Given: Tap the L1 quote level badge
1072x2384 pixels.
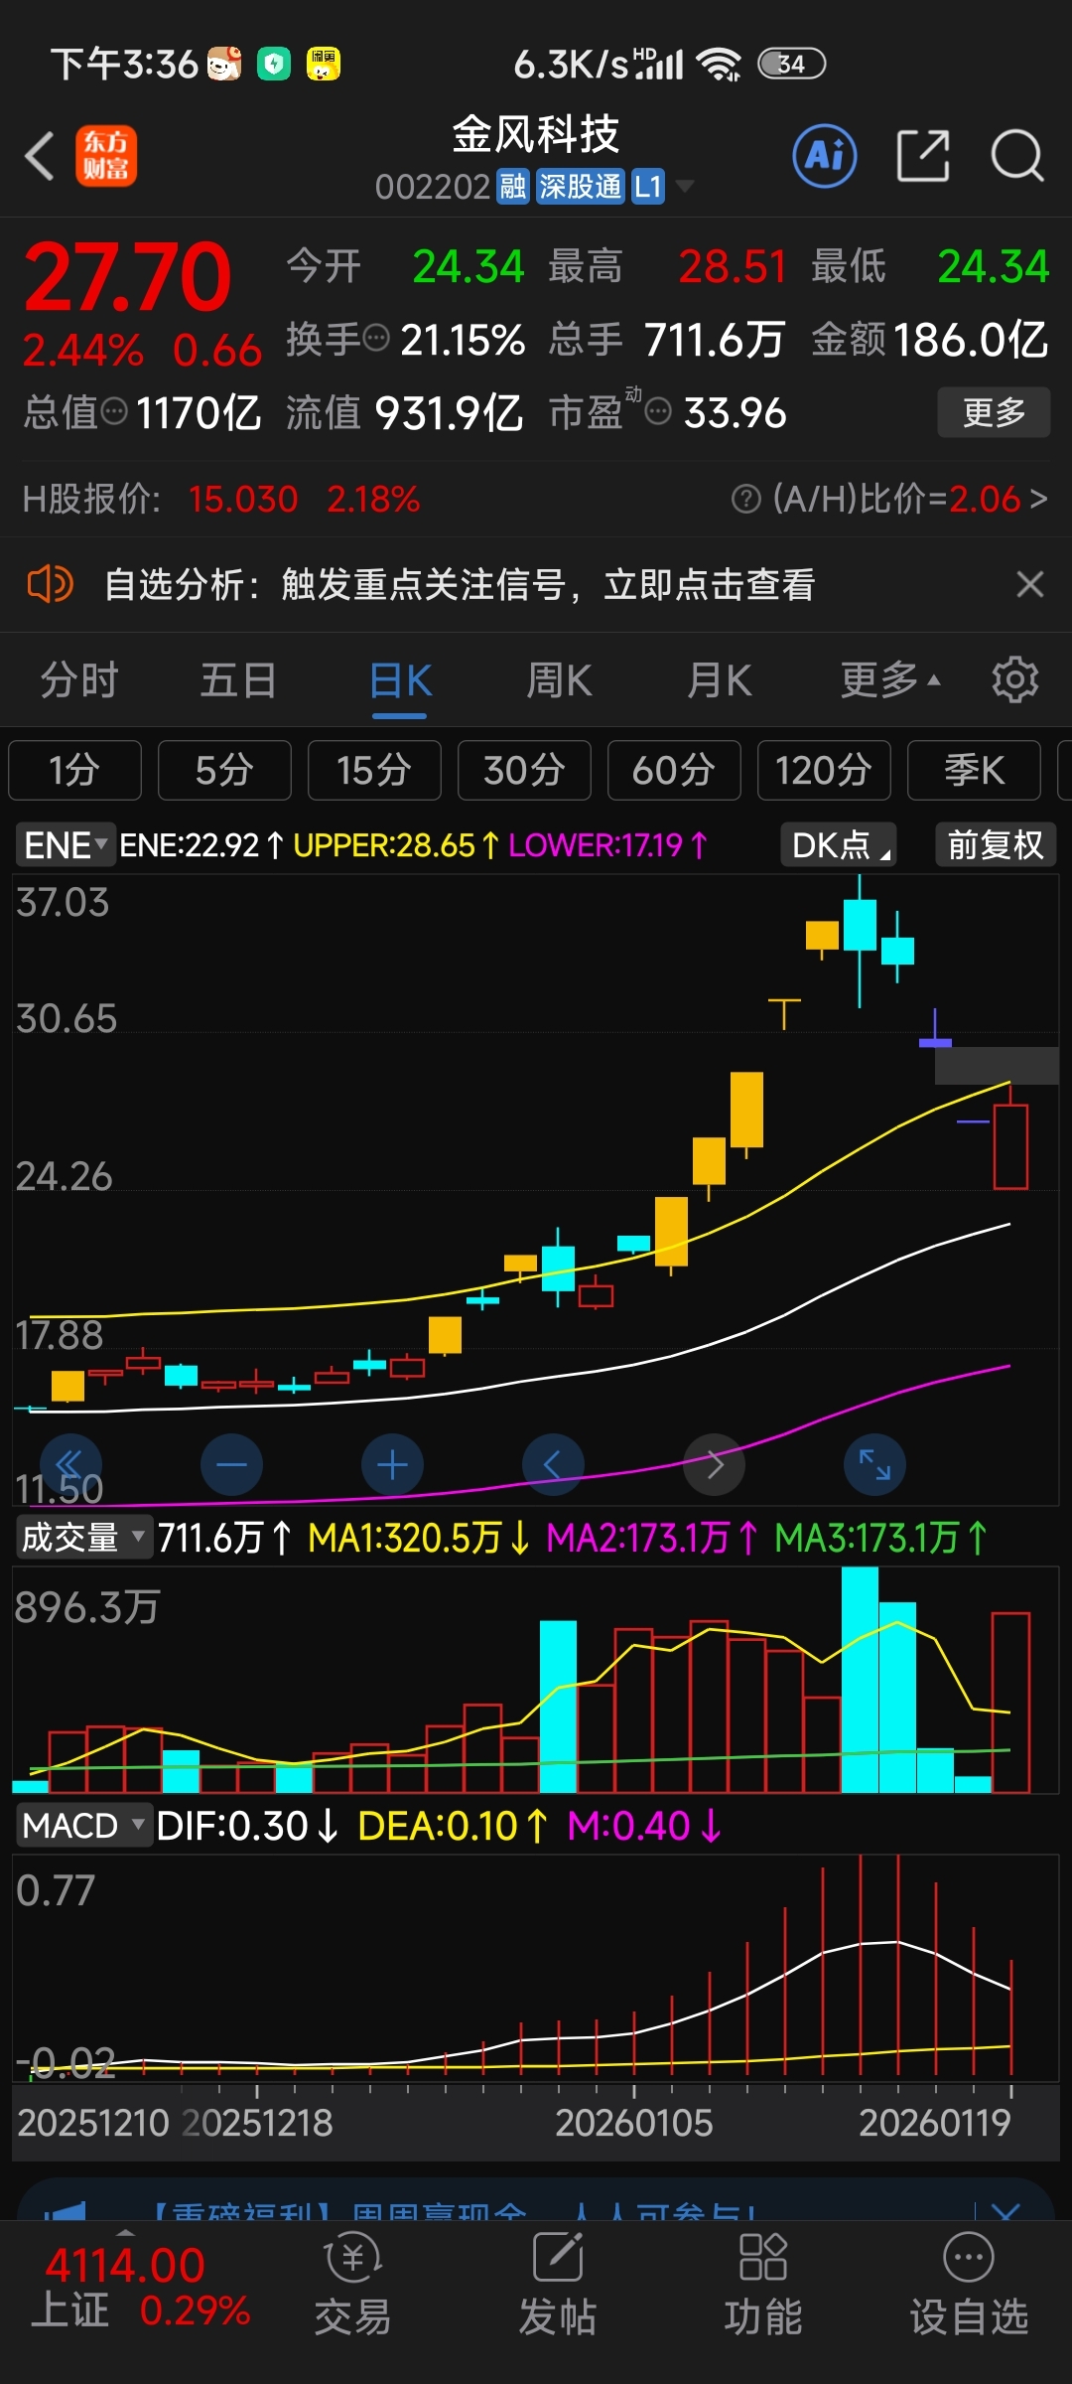Looking at the screenshot, I should point(648,186).
